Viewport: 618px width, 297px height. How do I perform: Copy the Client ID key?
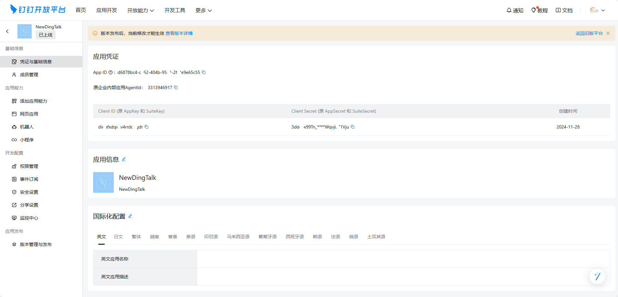tap(146, 127)
